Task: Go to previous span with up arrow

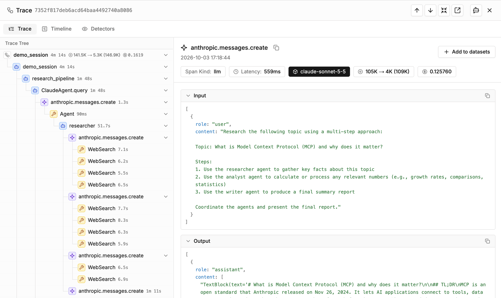Action: pos(417,10)
